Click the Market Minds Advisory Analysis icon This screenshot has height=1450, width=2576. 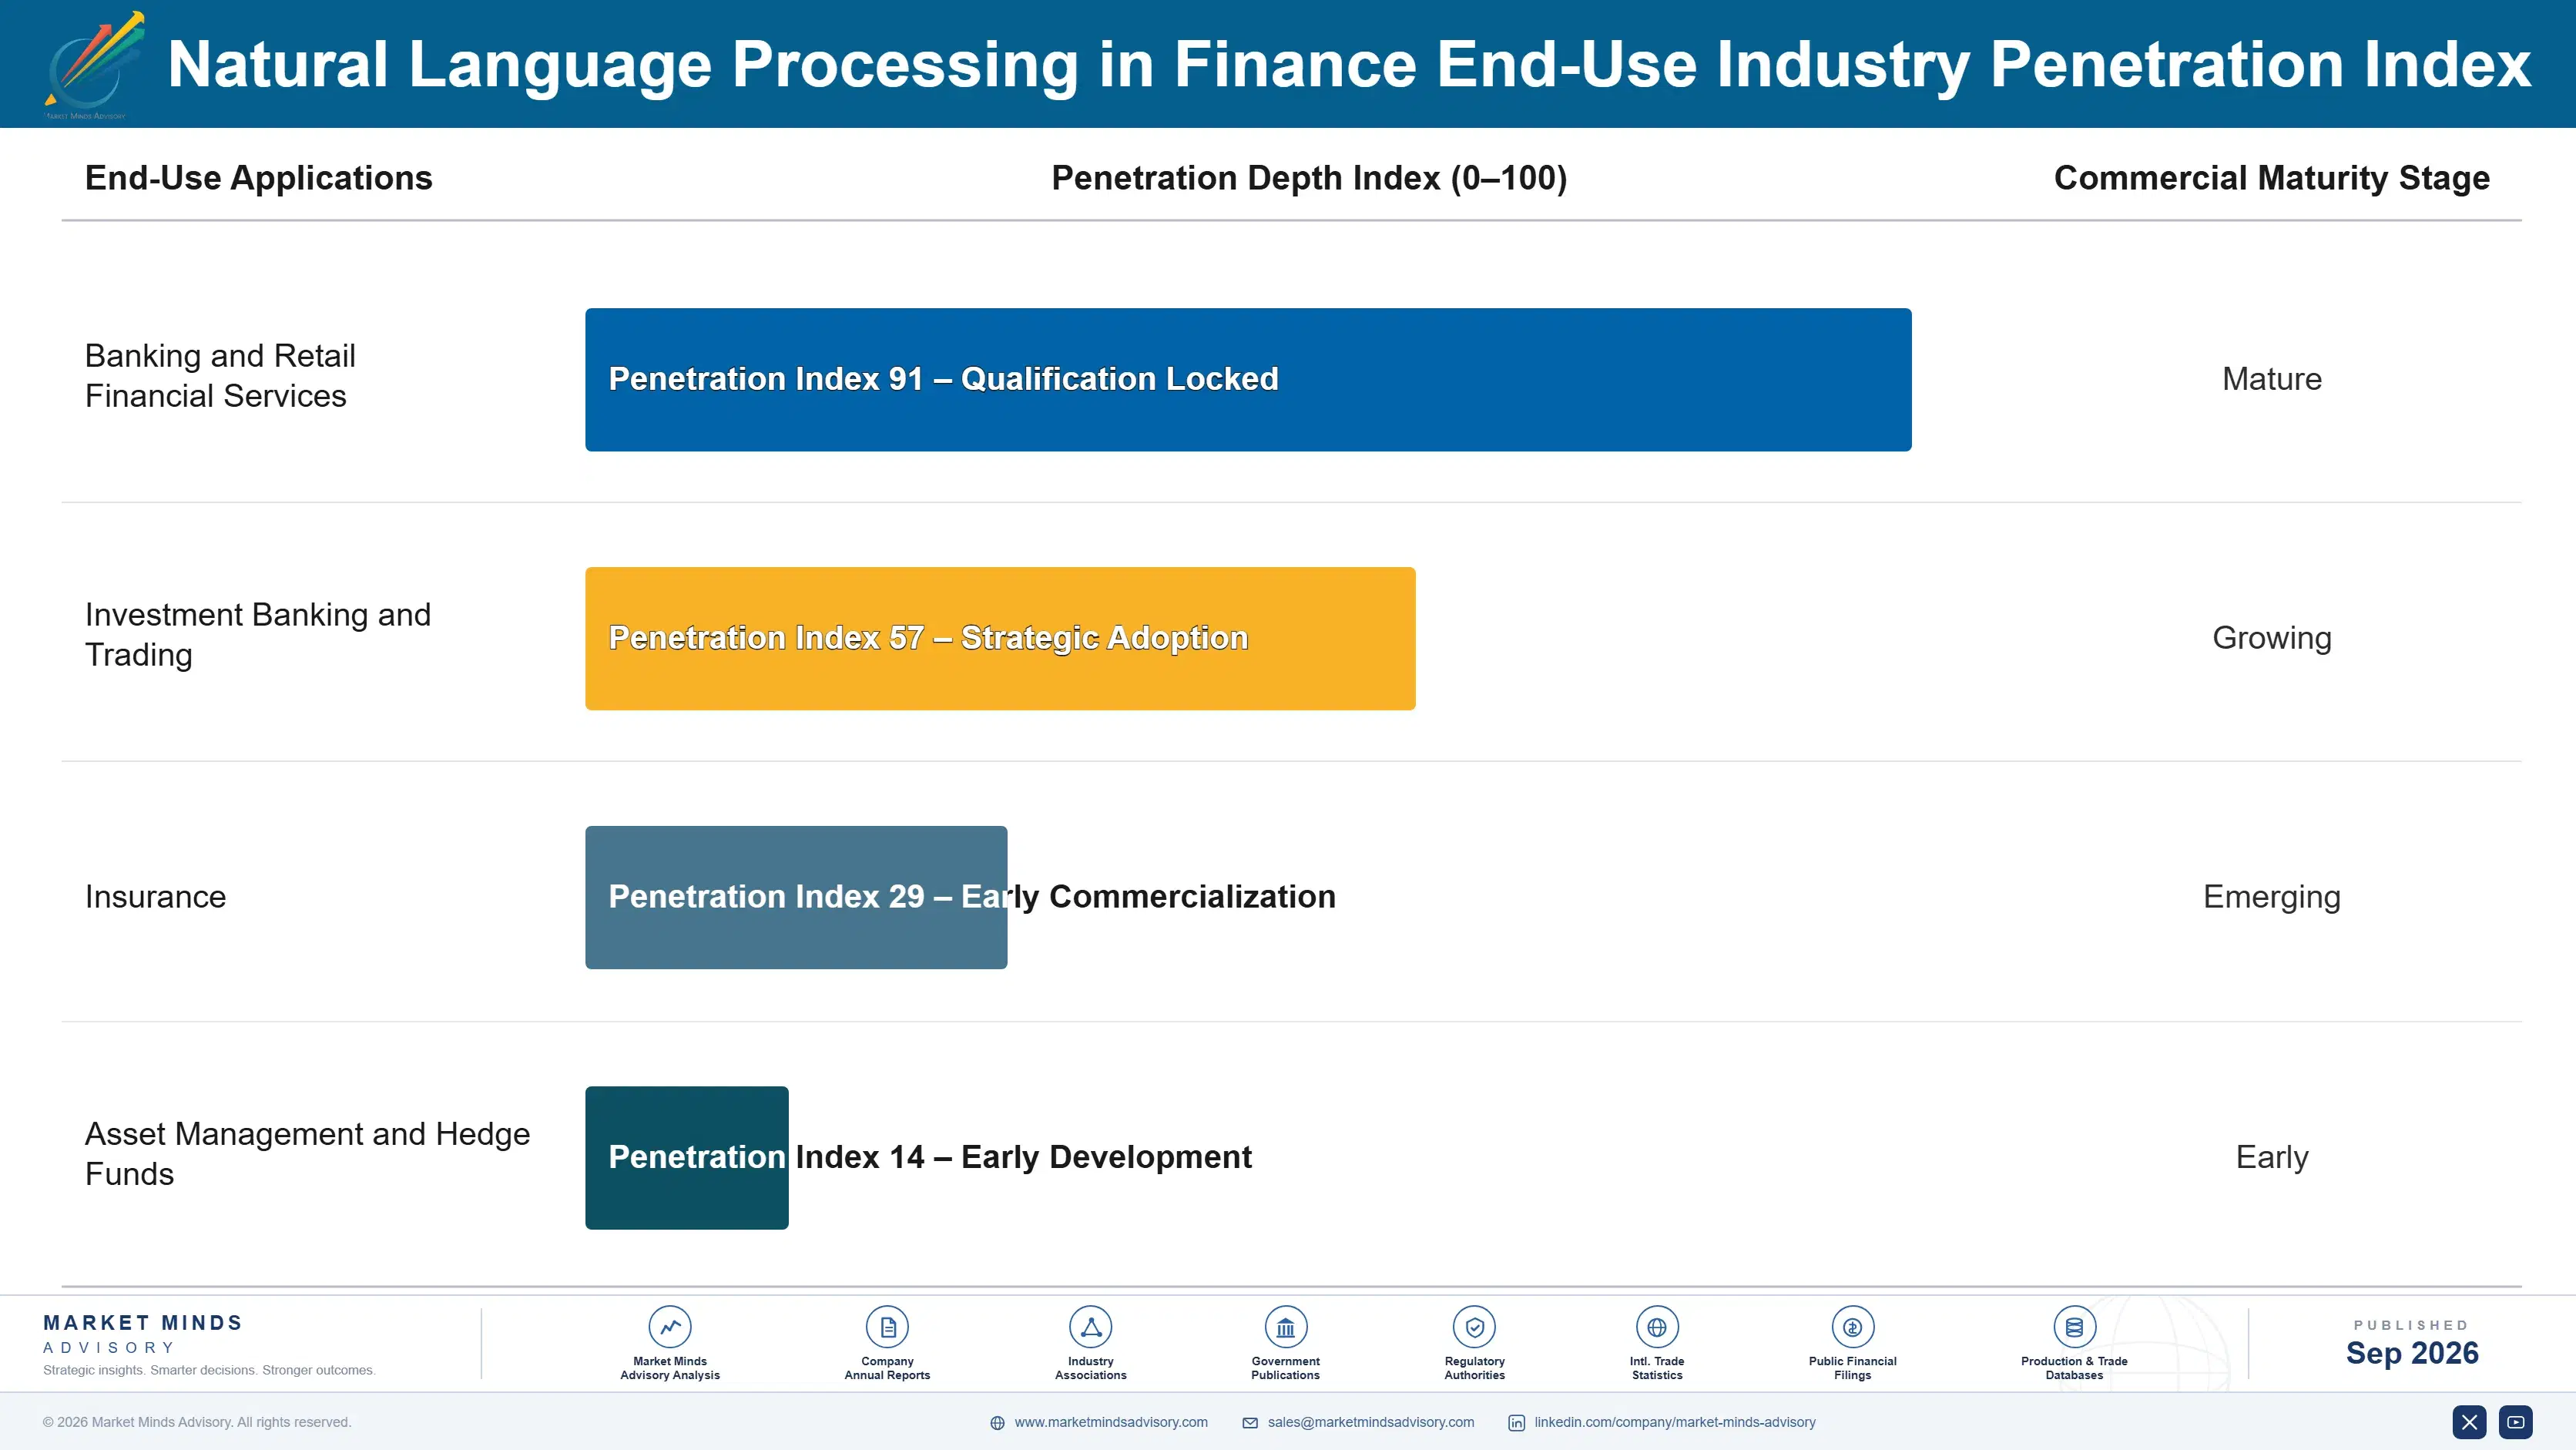pos(670,1327)
